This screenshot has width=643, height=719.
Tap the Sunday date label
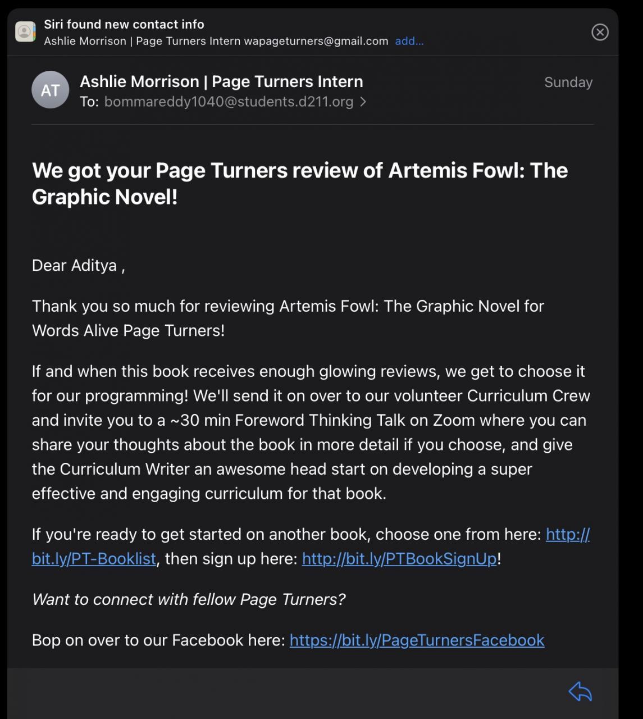pos(568,82)
